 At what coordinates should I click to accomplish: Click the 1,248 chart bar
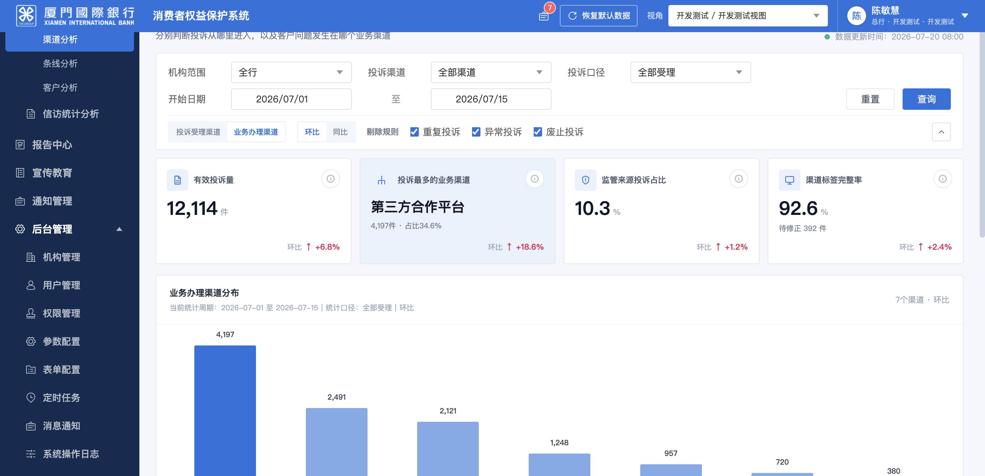pyautogui.click(x=560, y=465)
